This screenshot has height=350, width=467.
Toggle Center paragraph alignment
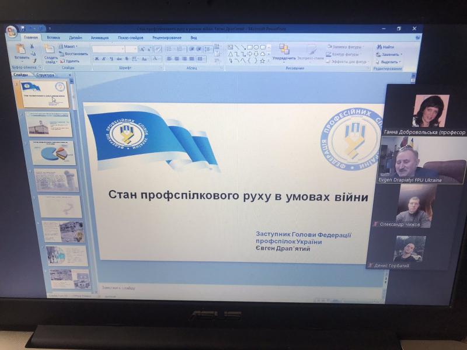point(177,59)
